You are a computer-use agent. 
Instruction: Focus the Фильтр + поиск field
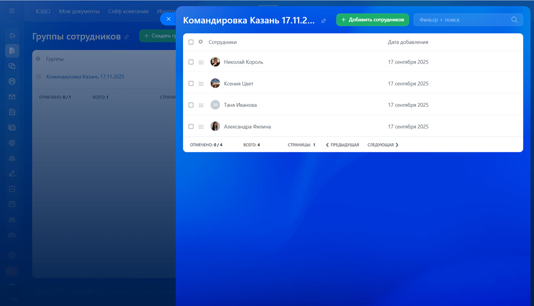pos(463,20)
